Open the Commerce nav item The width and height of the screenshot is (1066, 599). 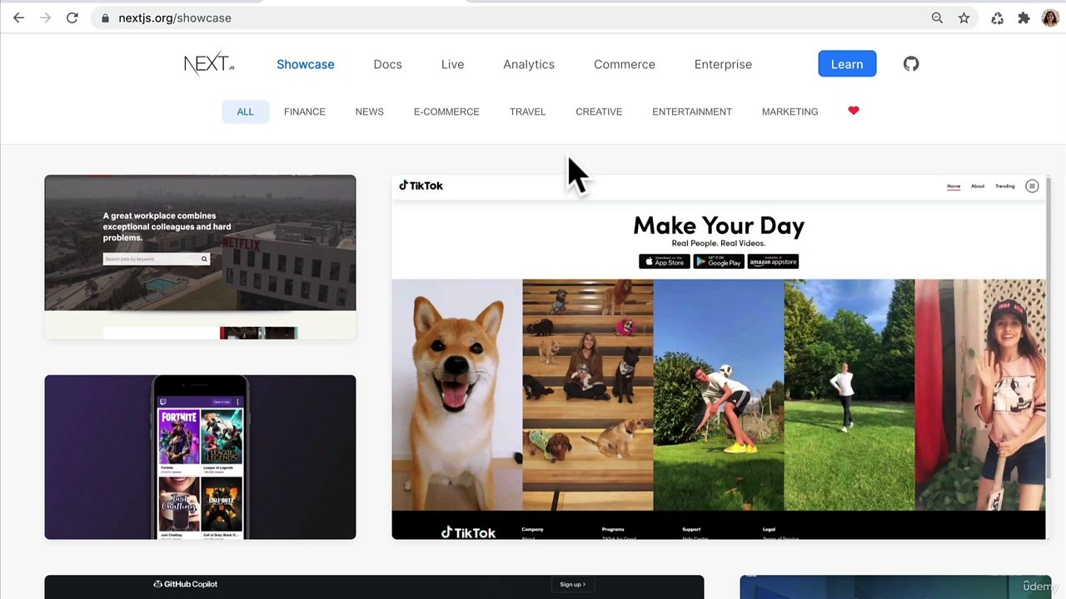[625, 64]
